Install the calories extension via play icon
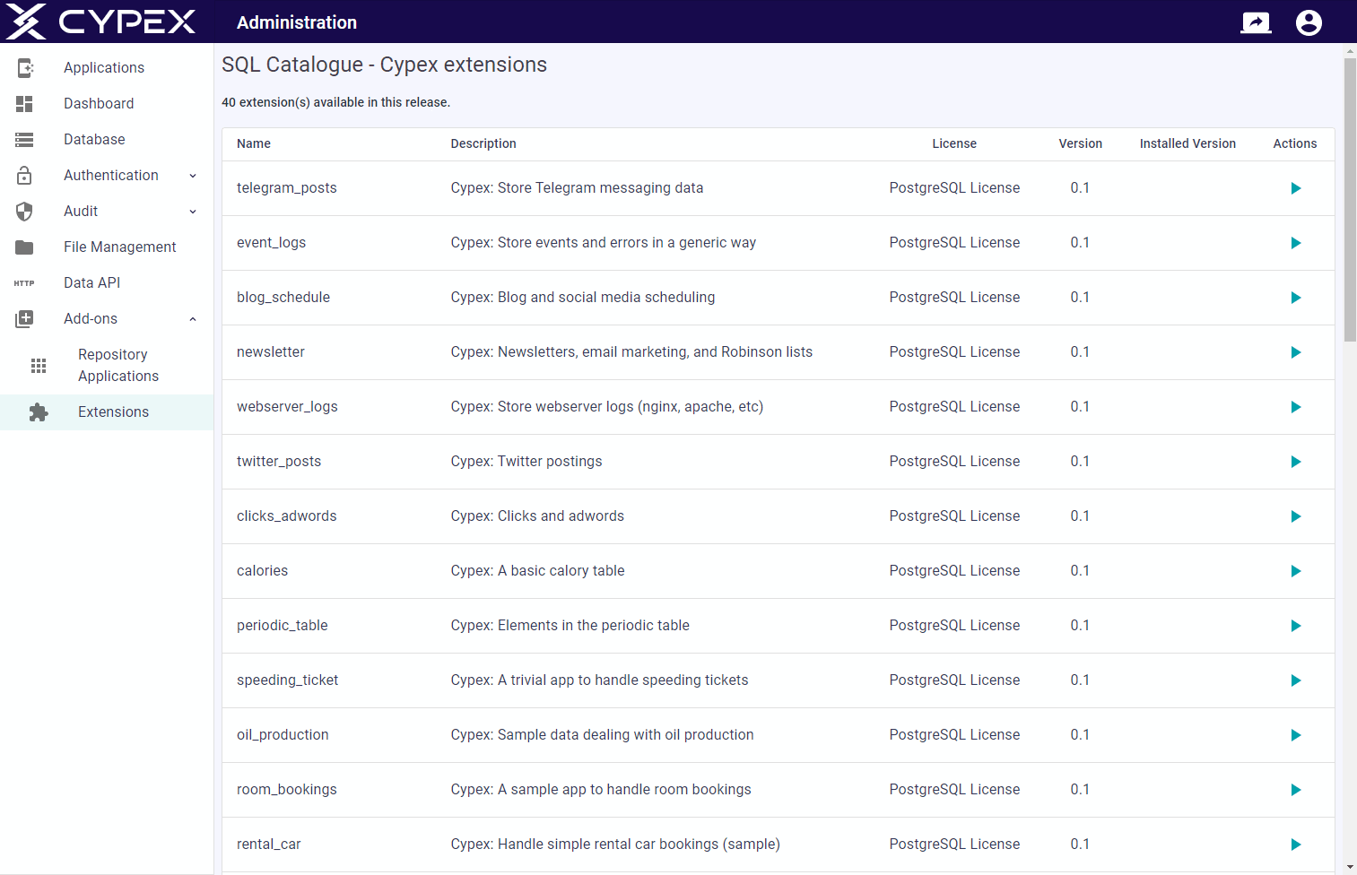The width and height of the screenshot is (1357, 875). click(1295, 571)
